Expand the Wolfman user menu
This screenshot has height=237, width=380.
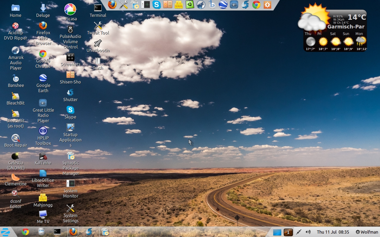(x=367, y=232)
